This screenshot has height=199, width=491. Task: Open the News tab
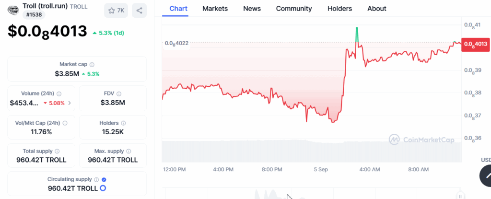252,9
